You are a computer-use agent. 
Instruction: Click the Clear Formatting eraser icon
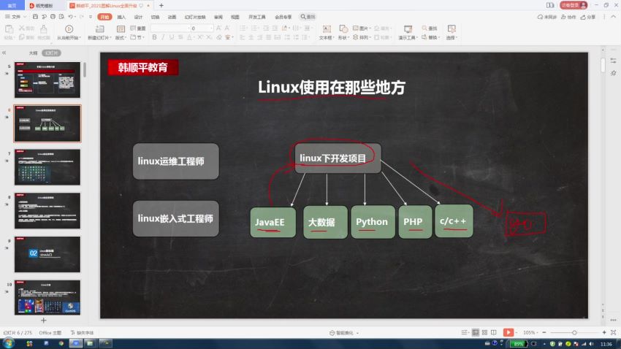coord(219,37)
